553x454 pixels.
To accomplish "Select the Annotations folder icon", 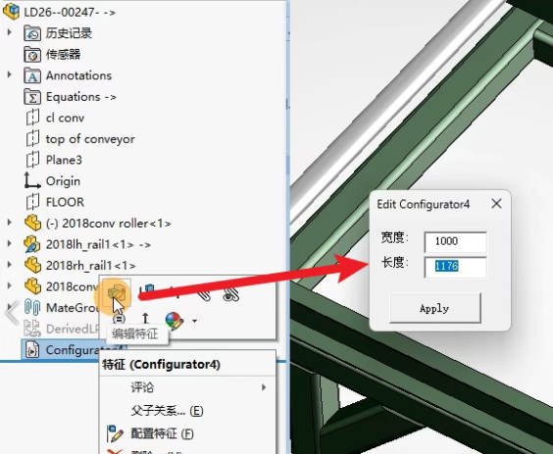I will pyautogui.click(x=32, y=76).
